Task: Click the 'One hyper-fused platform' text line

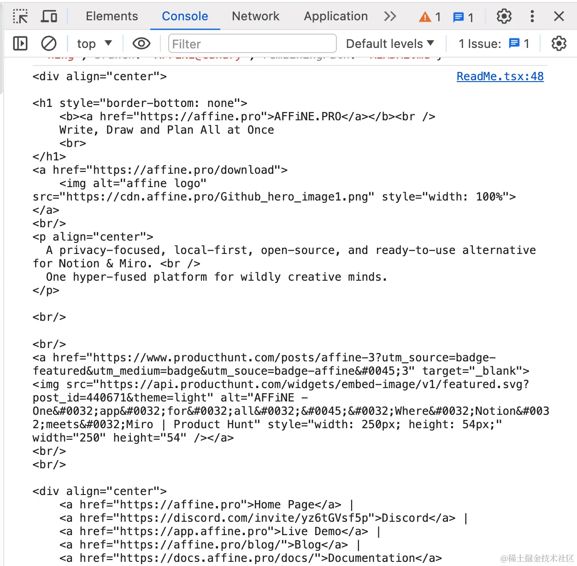Action: click(217, 277)
